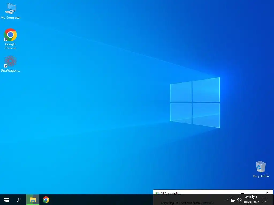Click the 51% complete dialog title

pyautogui.click(x=171, y=193)
